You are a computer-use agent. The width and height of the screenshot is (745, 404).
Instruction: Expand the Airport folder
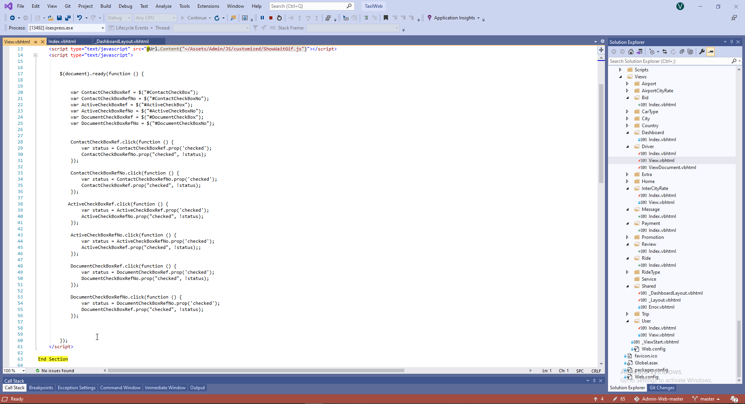click(627, 84)
